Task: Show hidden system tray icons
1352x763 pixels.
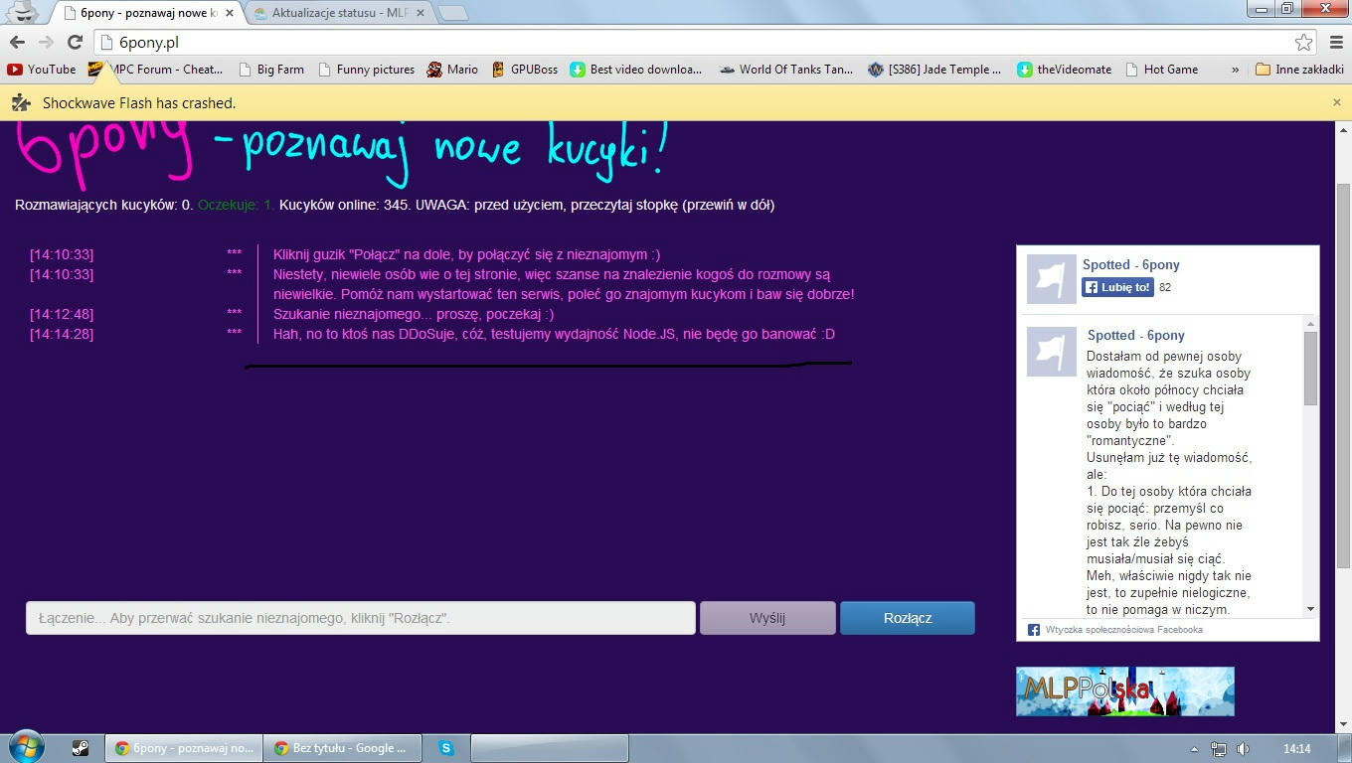Action: click(x=1194, y=749)
